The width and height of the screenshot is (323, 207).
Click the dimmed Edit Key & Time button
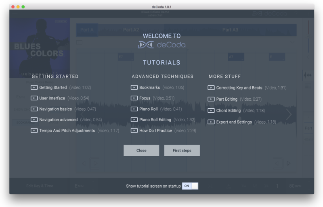pyautogui.click(x=40, y=186)
